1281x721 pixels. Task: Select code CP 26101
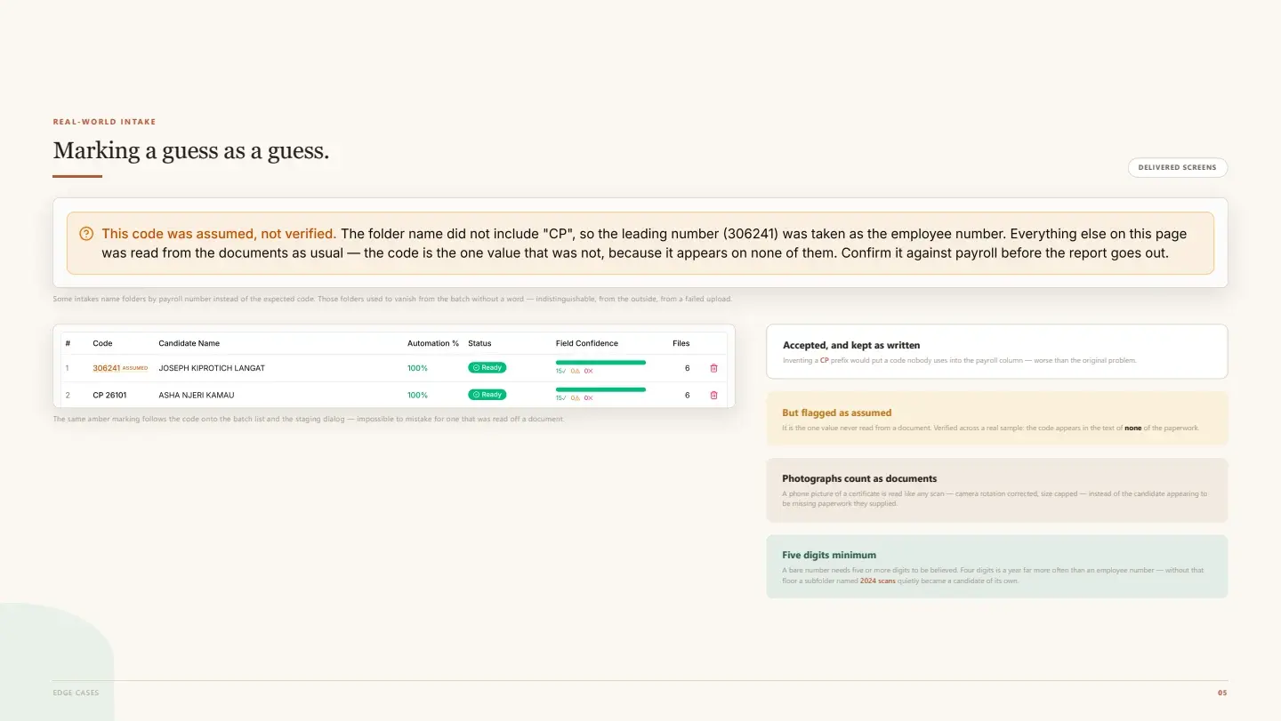[x=109, y=395]
